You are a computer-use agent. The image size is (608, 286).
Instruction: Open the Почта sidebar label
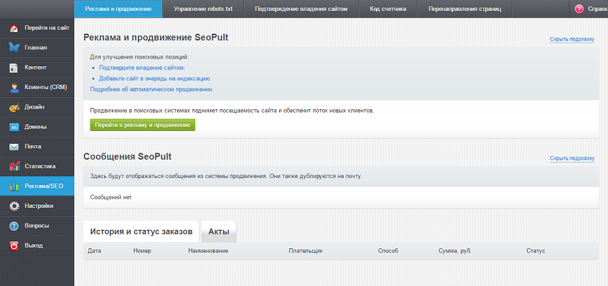32,146
